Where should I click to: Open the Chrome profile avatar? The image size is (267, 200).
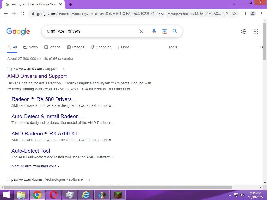tap(253, 14)
